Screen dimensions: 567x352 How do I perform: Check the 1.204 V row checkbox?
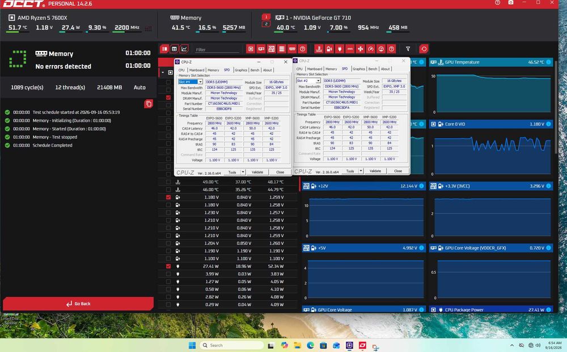pyautogui.click(x=168, y=243)
